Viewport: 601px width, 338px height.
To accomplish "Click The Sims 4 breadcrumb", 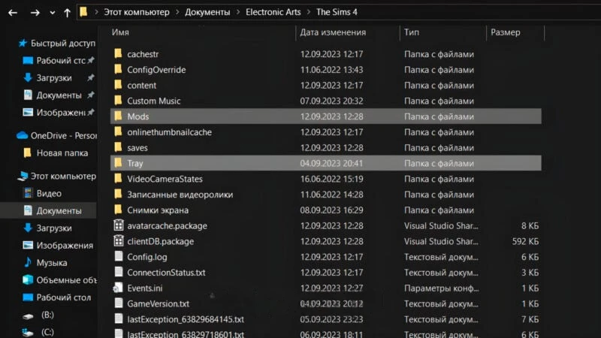I will [337, 12].
